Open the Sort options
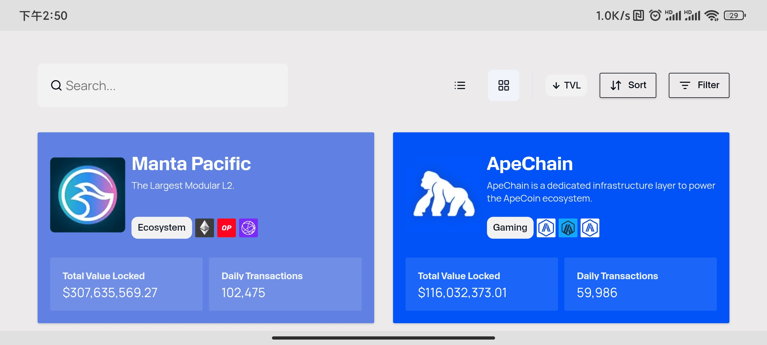This screenshot has height=345, width=767. [628, 85]
